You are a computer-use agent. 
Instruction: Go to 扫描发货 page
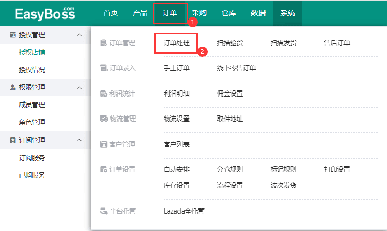pos(283,43)
